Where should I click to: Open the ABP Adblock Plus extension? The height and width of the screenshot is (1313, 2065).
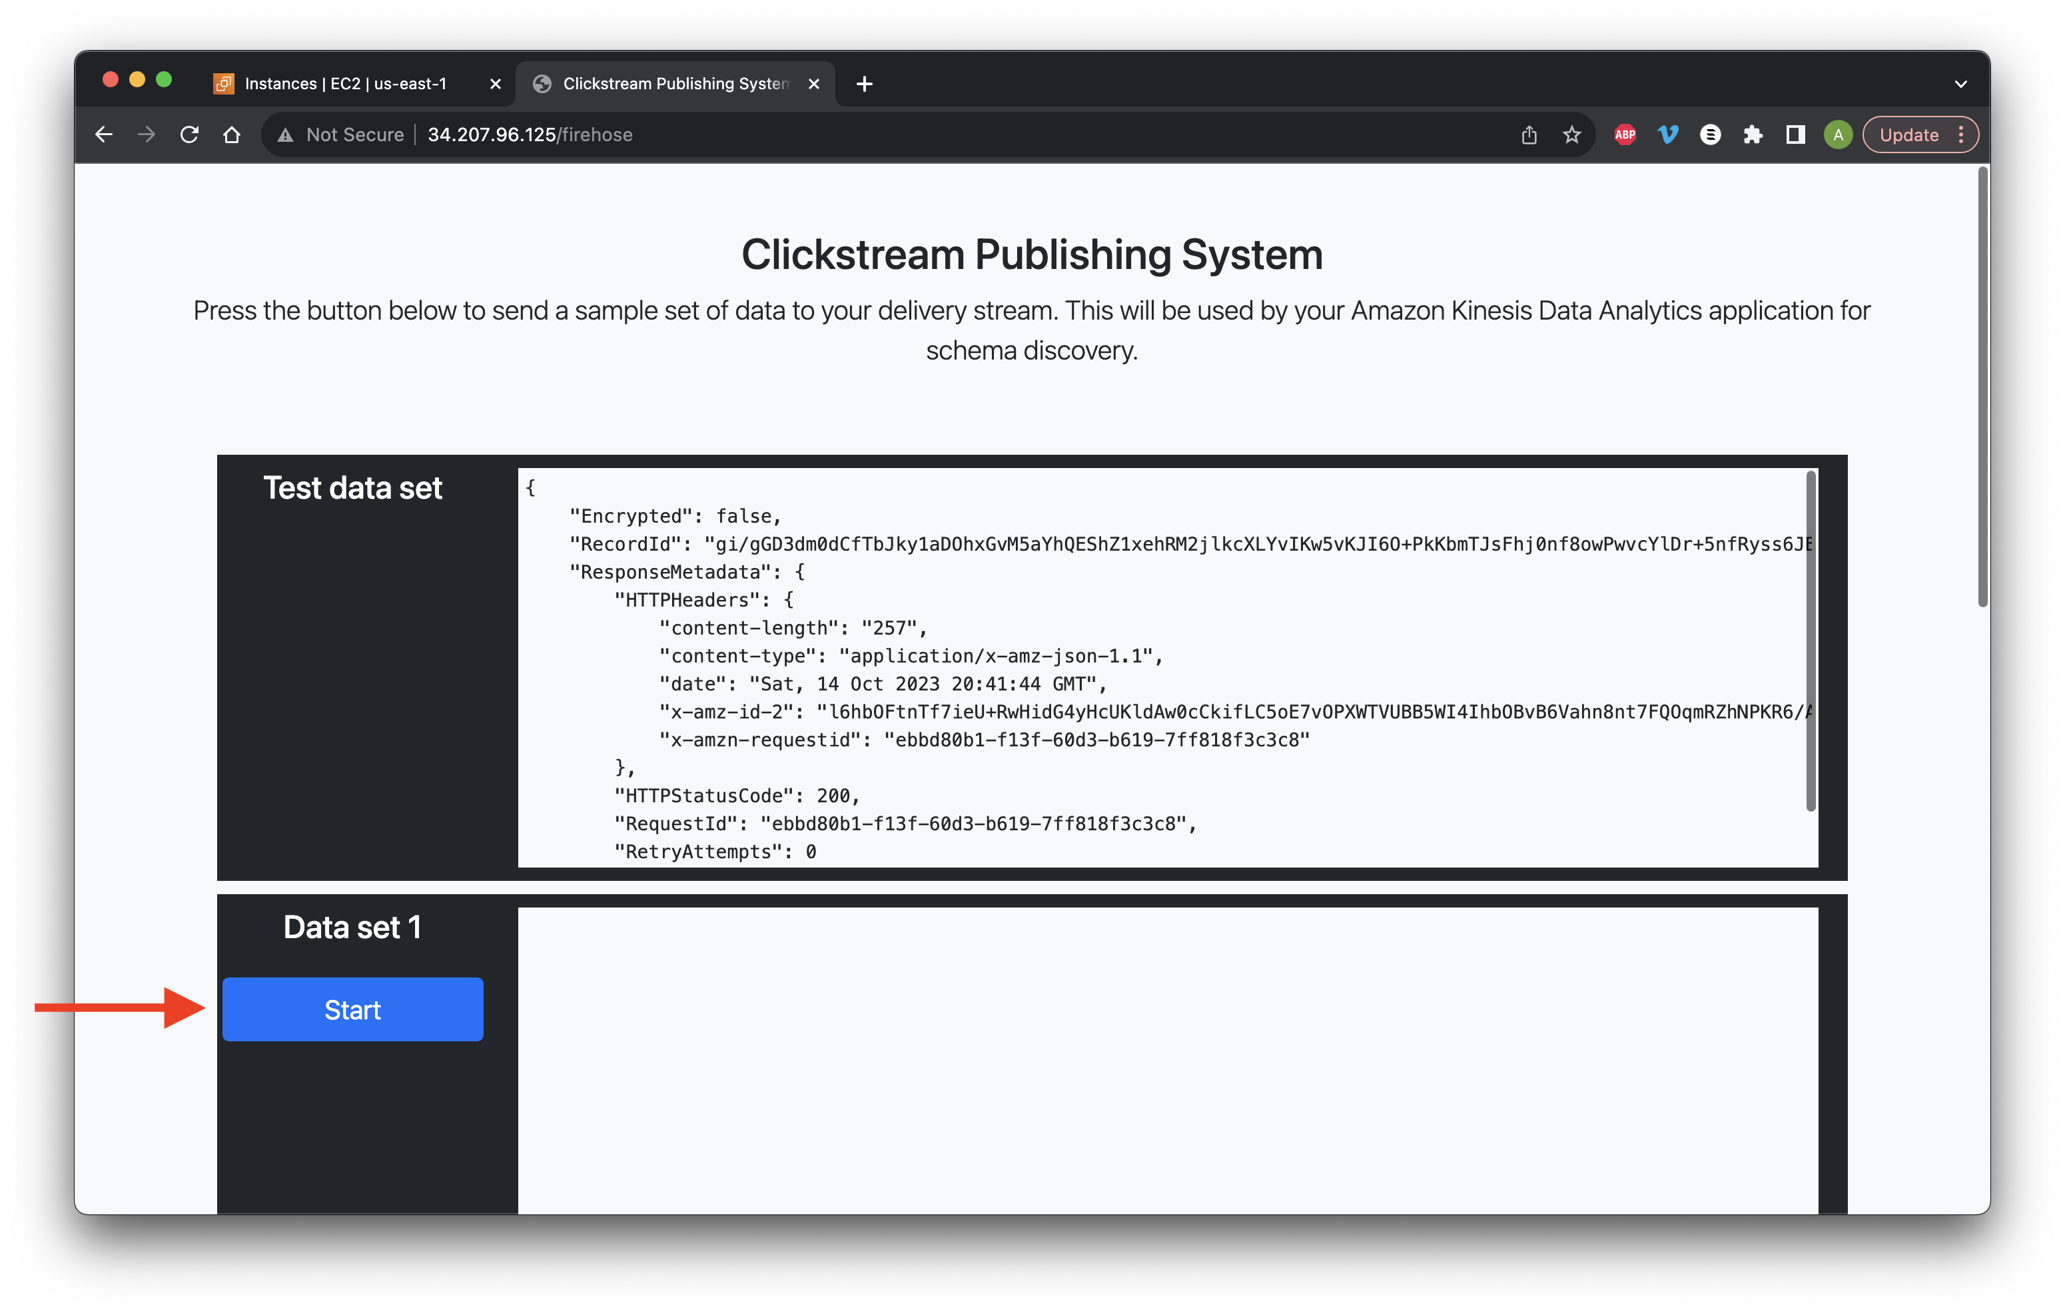[x=1625, y=134]
